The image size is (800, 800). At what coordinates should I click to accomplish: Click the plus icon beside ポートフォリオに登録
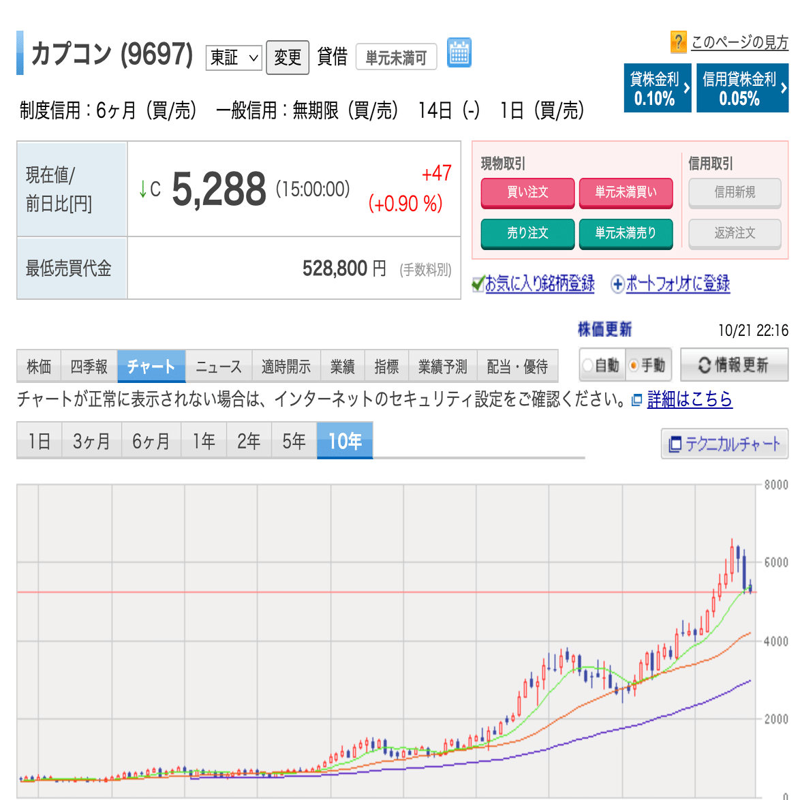pyautogui.click(x=617, y=283)
